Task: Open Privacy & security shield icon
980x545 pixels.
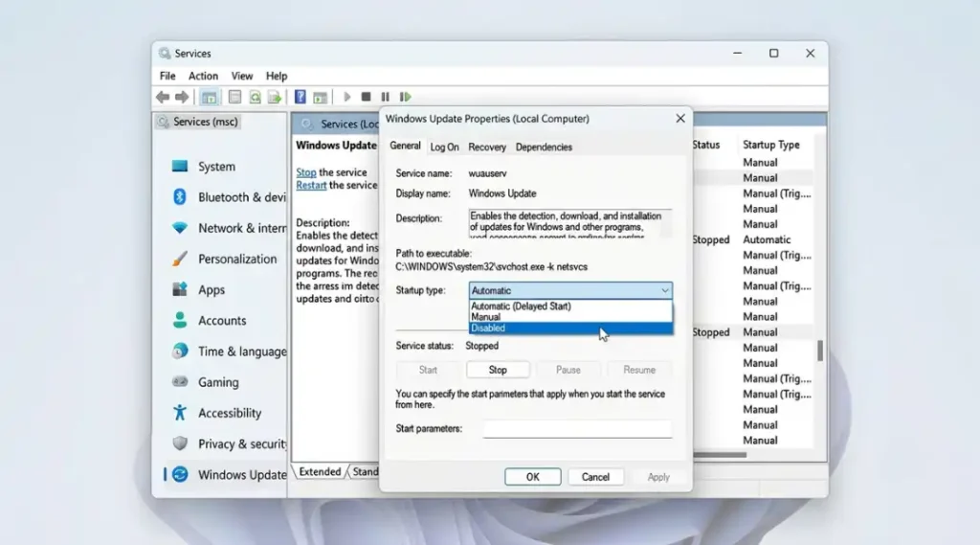Action: pyautogui.click(x=180, y=443)
